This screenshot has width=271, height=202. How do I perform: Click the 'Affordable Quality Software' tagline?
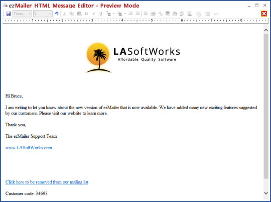click(x=147, y=59)
